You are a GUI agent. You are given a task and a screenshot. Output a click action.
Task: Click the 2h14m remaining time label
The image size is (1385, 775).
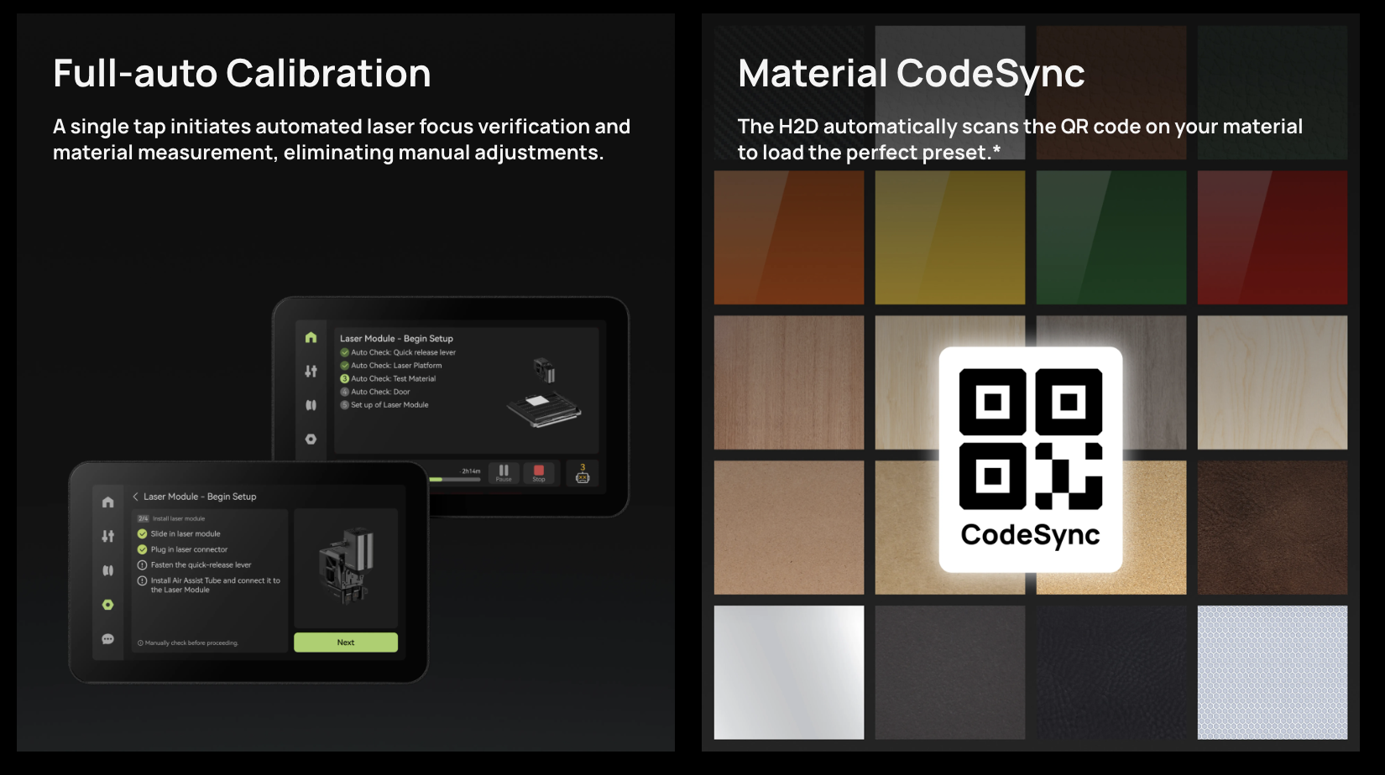point(471,471)
